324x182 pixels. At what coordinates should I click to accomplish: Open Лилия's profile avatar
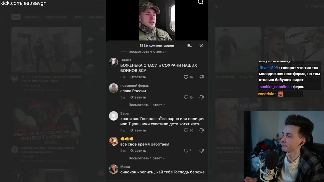pyautogui.click(x=114, y=62)
